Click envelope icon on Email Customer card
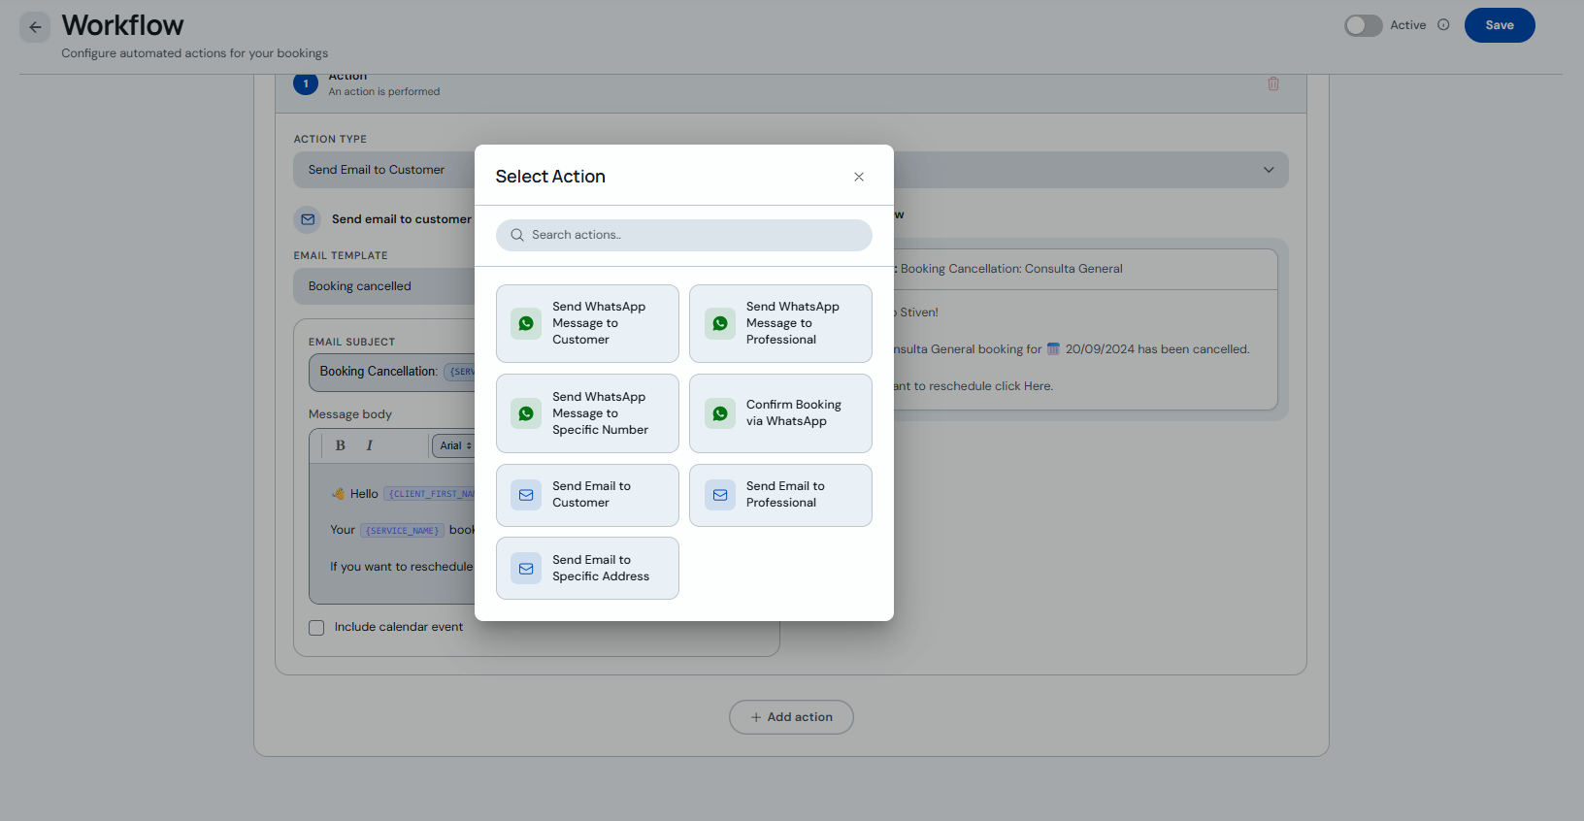Screen dimensions: 1584x821 526,495
